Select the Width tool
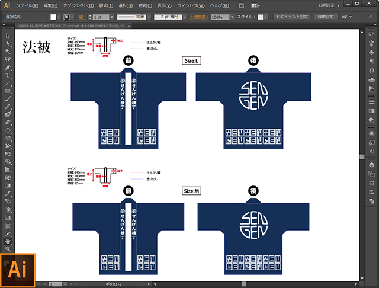The height and width of the screenshot is (288, 379). pyautogui.click(x=8, y=146)
